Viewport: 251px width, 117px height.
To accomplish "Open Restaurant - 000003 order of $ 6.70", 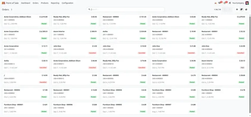I will (174, 79).
